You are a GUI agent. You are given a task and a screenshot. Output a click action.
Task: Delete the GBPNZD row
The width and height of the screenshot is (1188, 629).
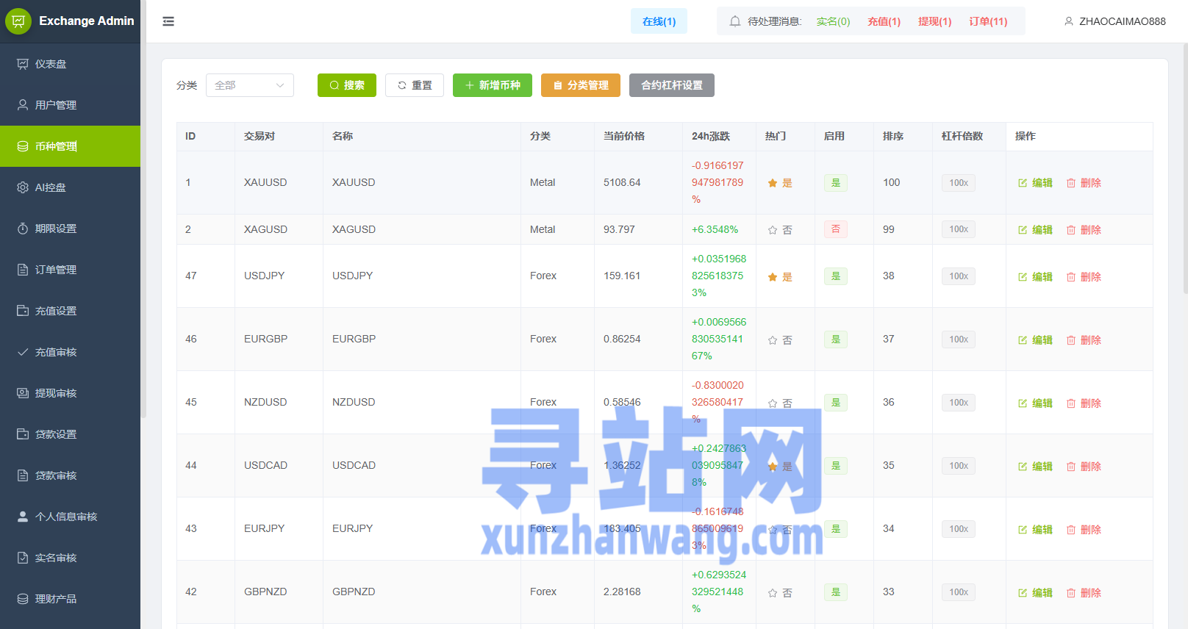1084,593
